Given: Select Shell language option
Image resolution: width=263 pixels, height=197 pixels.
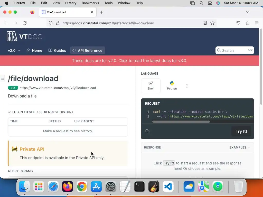Looking at the screenshot, I should click(x=151, y=86).
